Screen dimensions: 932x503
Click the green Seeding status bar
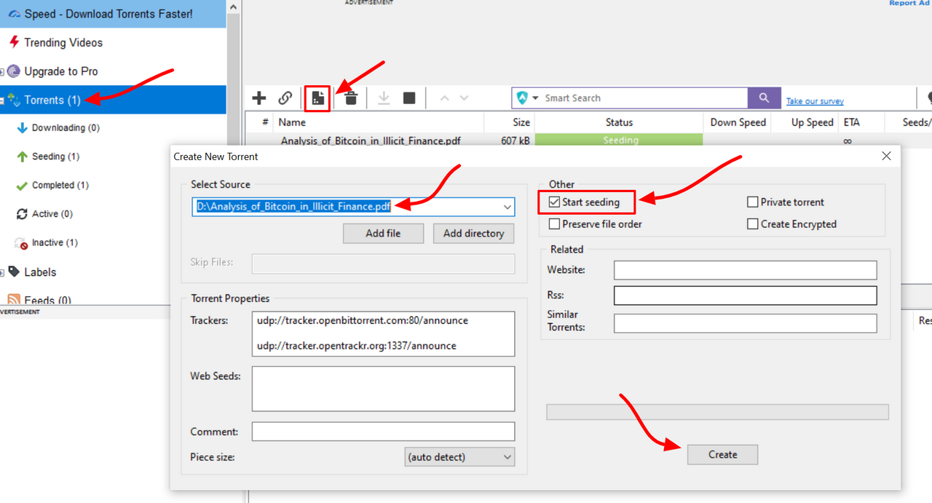619,140
